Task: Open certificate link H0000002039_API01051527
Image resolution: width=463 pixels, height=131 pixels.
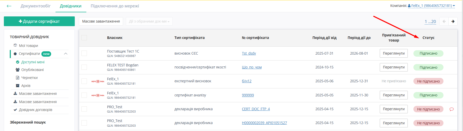Action: (x=264, y=123)
